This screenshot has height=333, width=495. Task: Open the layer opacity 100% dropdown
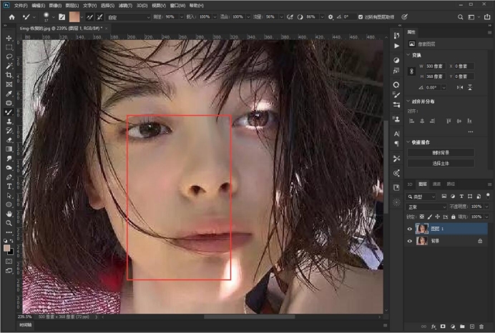[x=487, y=207]
